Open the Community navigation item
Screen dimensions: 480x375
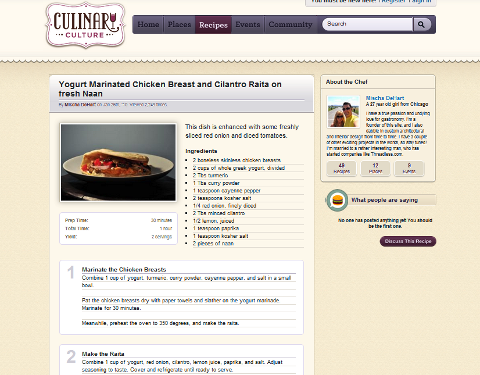(x=290, y=24)
